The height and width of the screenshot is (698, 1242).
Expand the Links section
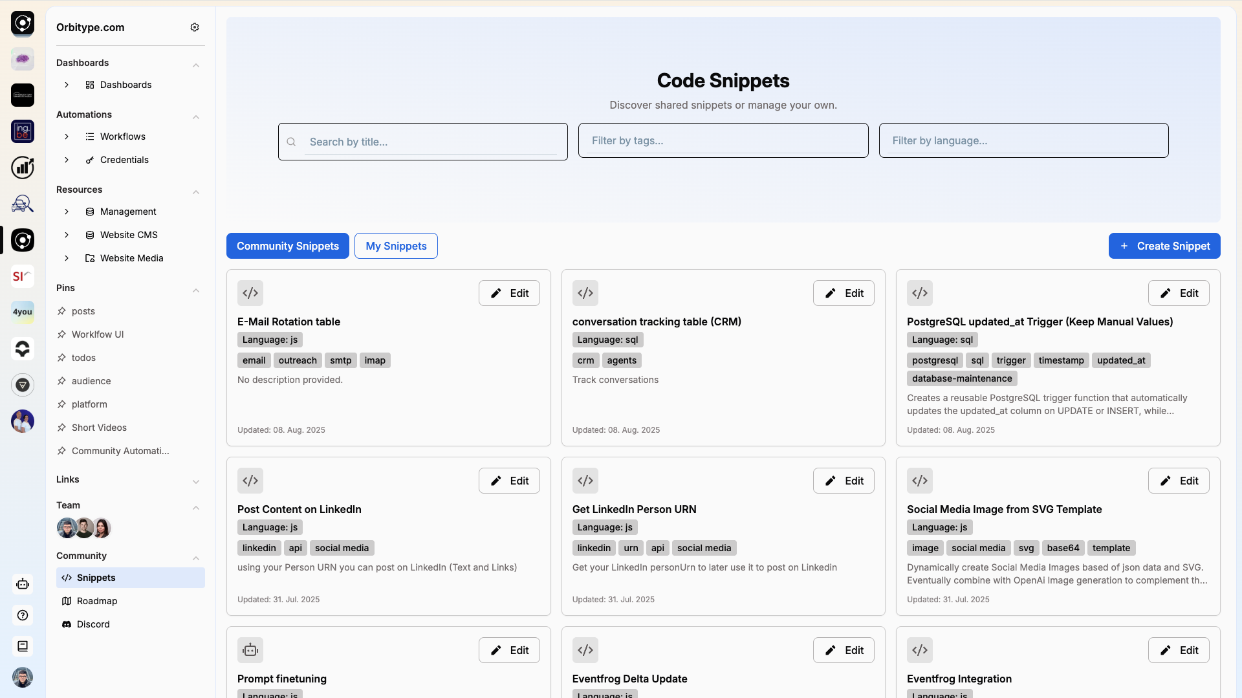pyautogui.click(x=196, y=481)
